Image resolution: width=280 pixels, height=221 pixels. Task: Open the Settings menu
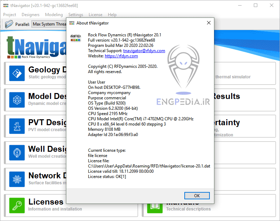76,15
